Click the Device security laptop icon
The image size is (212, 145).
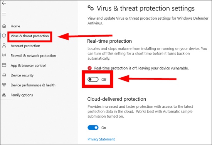[x=4, y=75]
